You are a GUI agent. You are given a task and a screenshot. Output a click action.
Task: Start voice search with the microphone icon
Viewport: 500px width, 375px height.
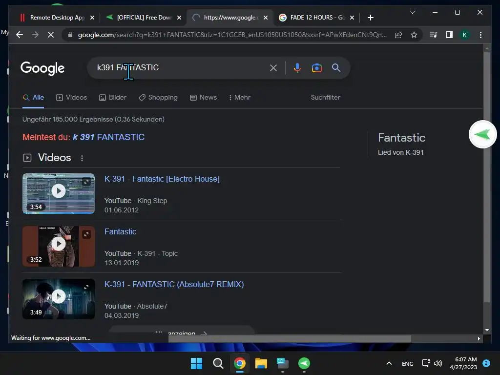tap(297, 67)
